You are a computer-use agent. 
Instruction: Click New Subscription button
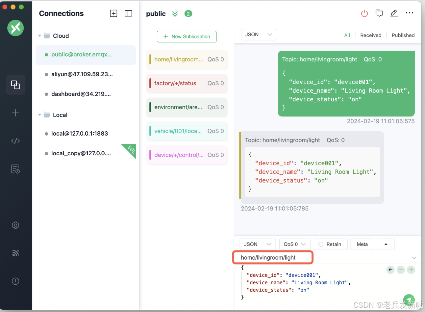(x=187, y=37)
